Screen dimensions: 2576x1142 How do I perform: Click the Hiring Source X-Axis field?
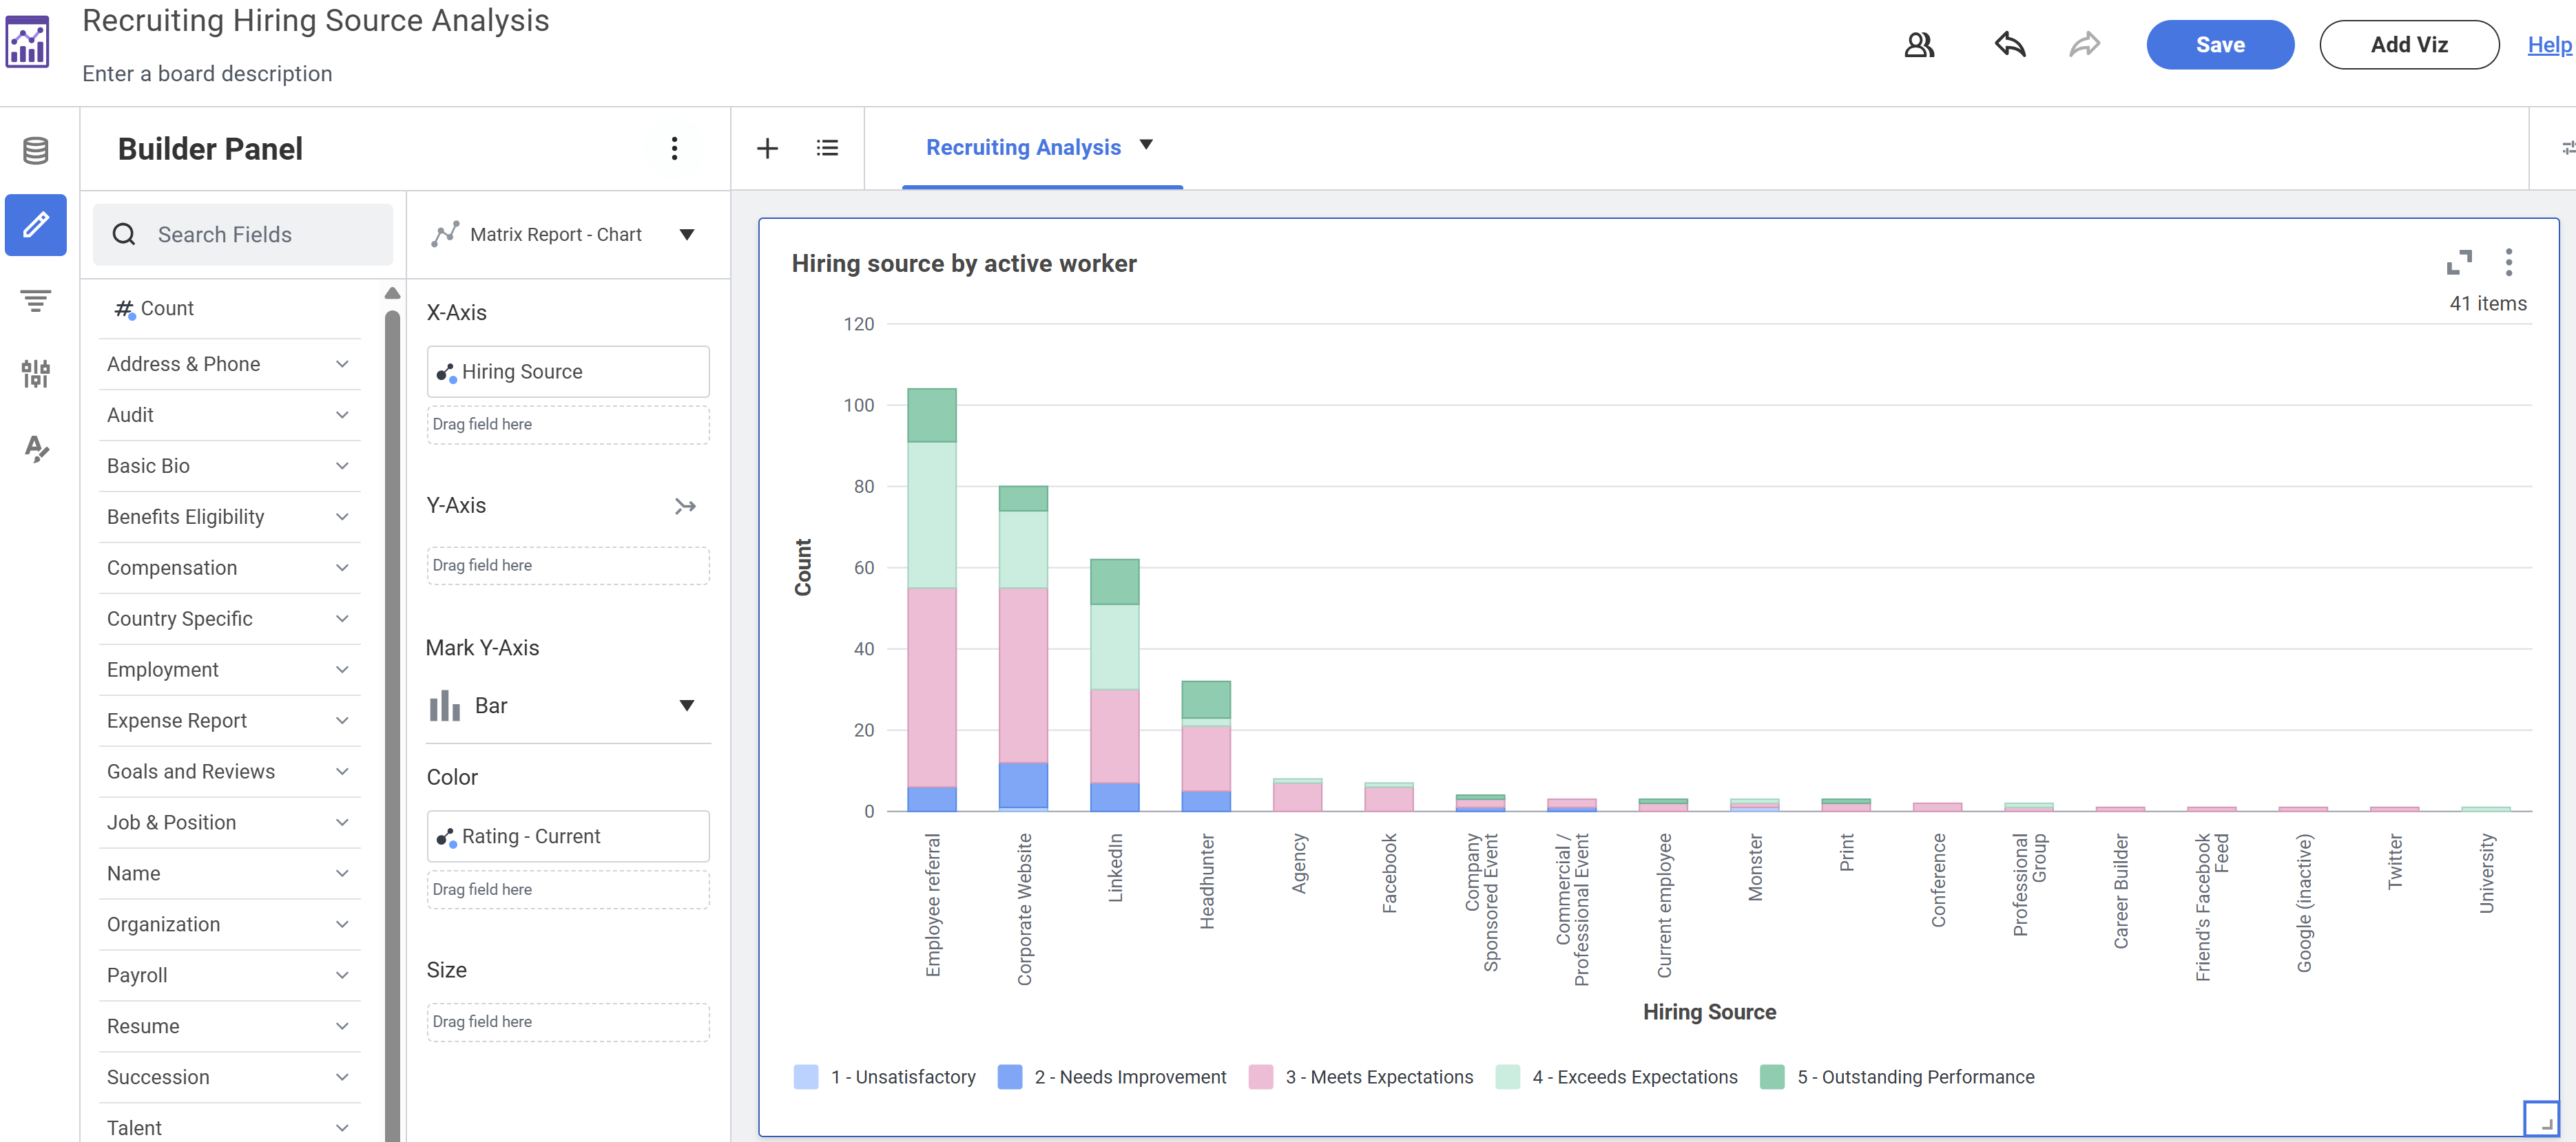(x=568, y=372)
